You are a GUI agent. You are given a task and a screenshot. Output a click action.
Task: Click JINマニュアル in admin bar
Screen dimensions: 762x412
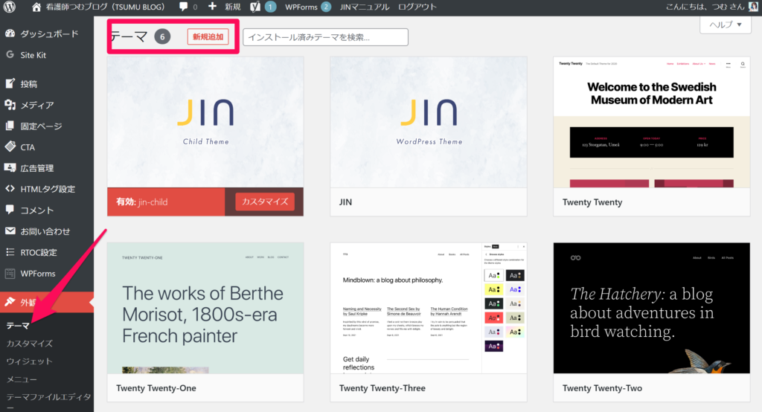click(365, 7)
